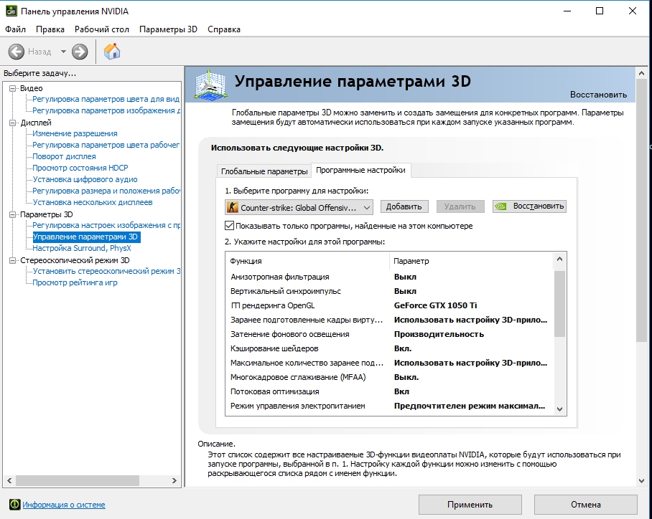Select Регулировка параметров цвета для видео
The image size is (652, 519).
point(106,99)
